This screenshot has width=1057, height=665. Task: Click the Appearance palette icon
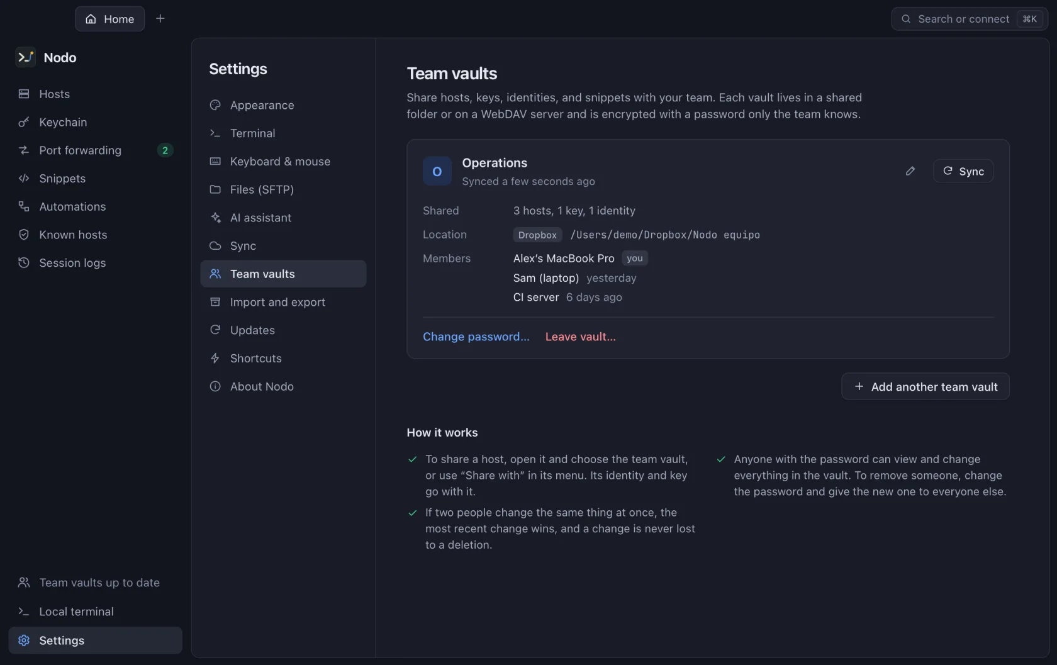pyautogui.click(x=215, y=105)
